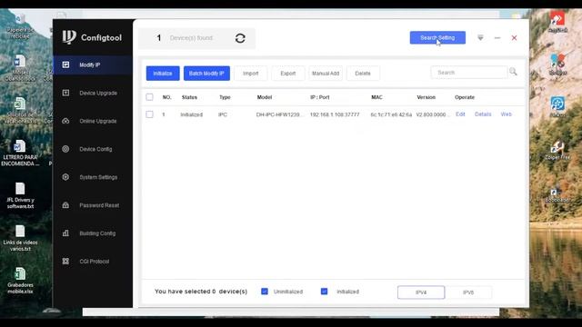
Task: Open the dropdown menu icon beside Search Setting
Action: [x=480, y=38]
